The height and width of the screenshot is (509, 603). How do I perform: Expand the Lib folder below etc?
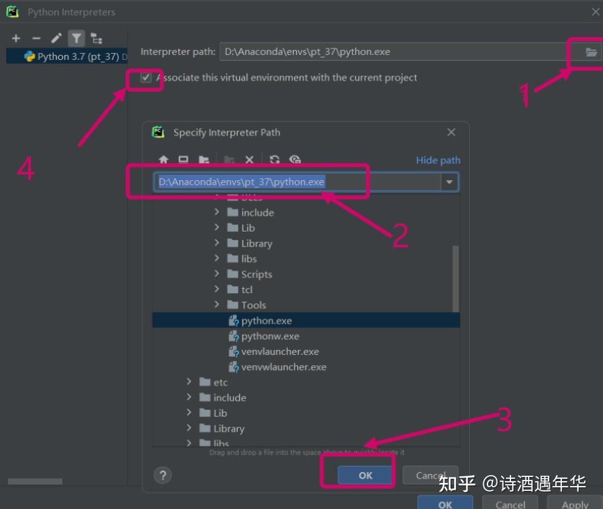coord(189,412)
